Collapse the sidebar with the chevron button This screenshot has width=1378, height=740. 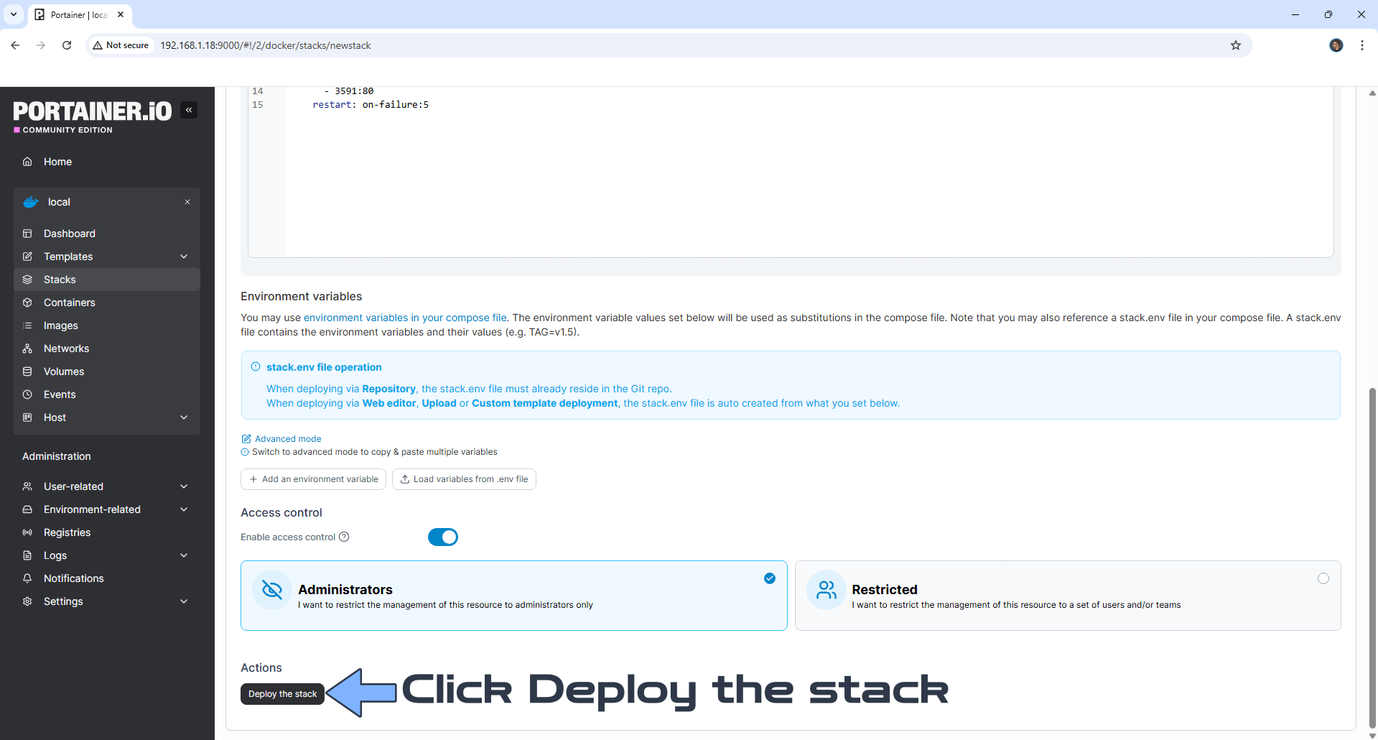point(189,110)
